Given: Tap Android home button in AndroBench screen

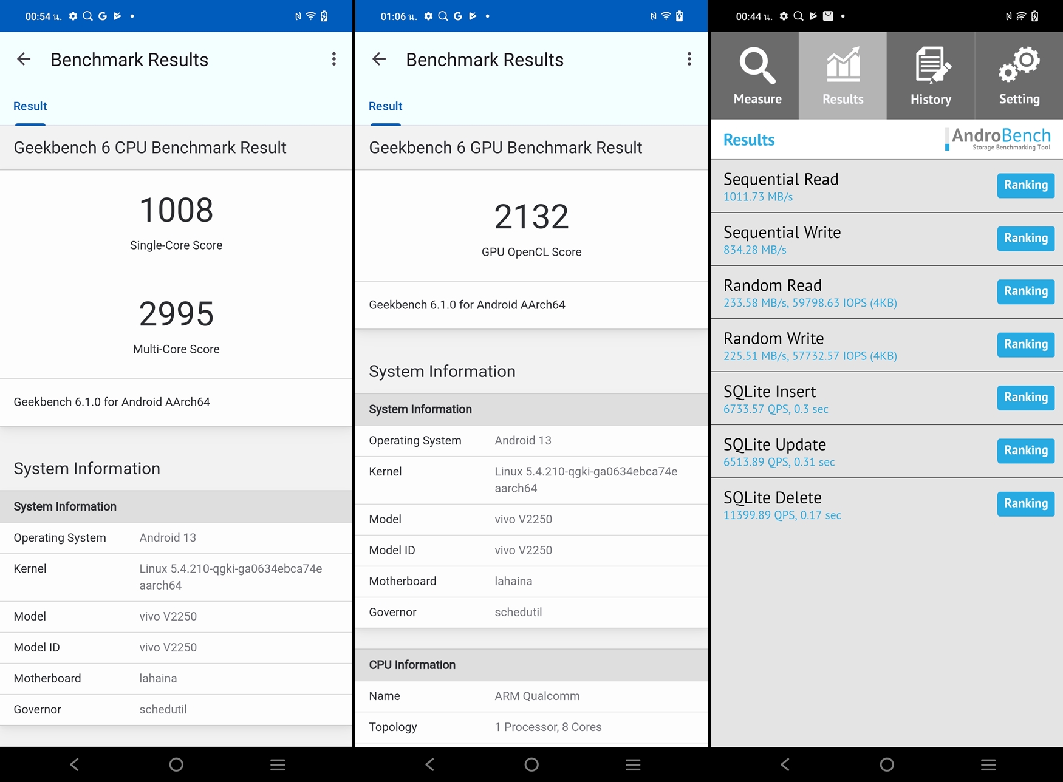Looking at the screenshot, I should [x=887, y=764].
